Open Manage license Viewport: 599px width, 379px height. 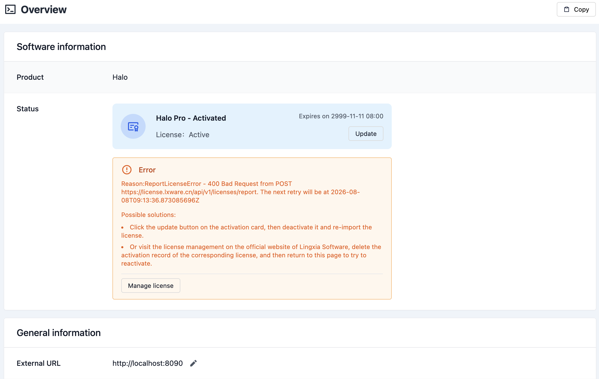tap(151, 286)
